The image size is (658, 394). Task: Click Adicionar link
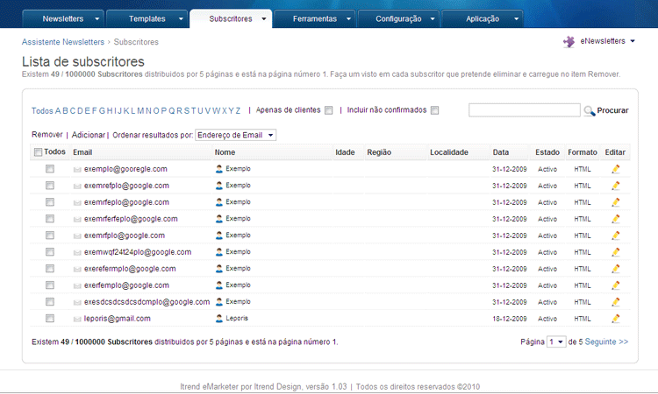[x=88, y=135]
